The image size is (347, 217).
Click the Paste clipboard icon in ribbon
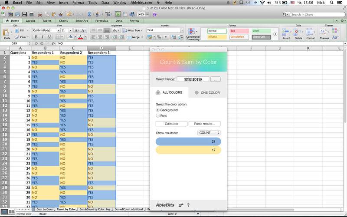click(6, 33)
